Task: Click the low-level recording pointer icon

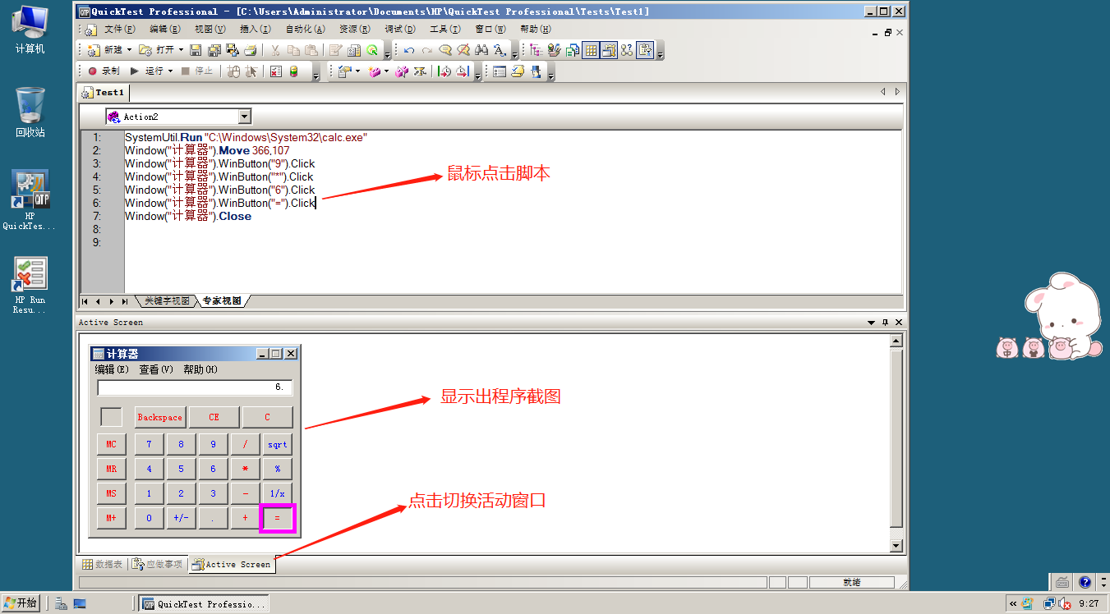Action: [x=251, y=71]
